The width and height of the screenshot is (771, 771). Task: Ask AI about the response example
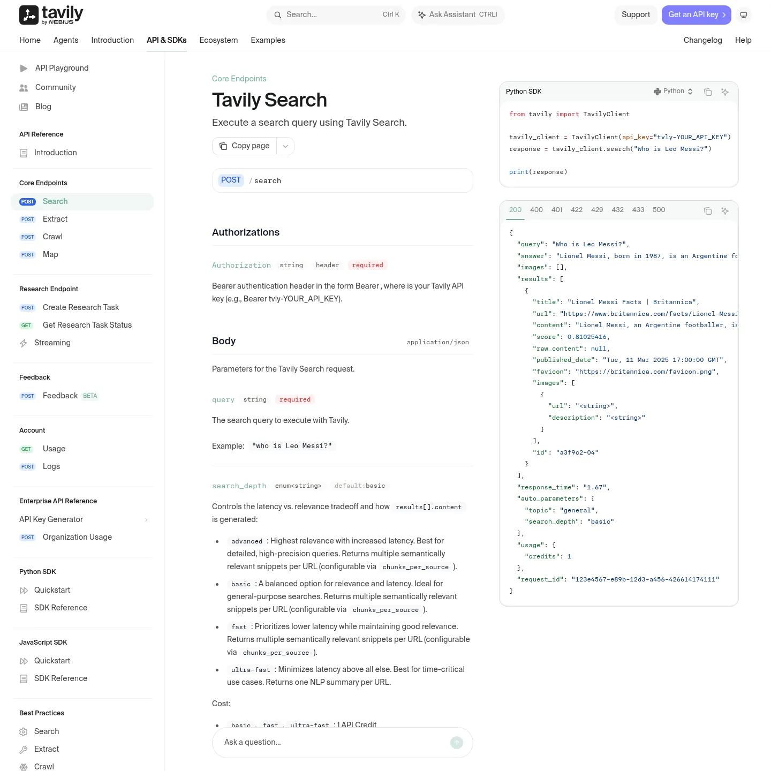point(725,211)
